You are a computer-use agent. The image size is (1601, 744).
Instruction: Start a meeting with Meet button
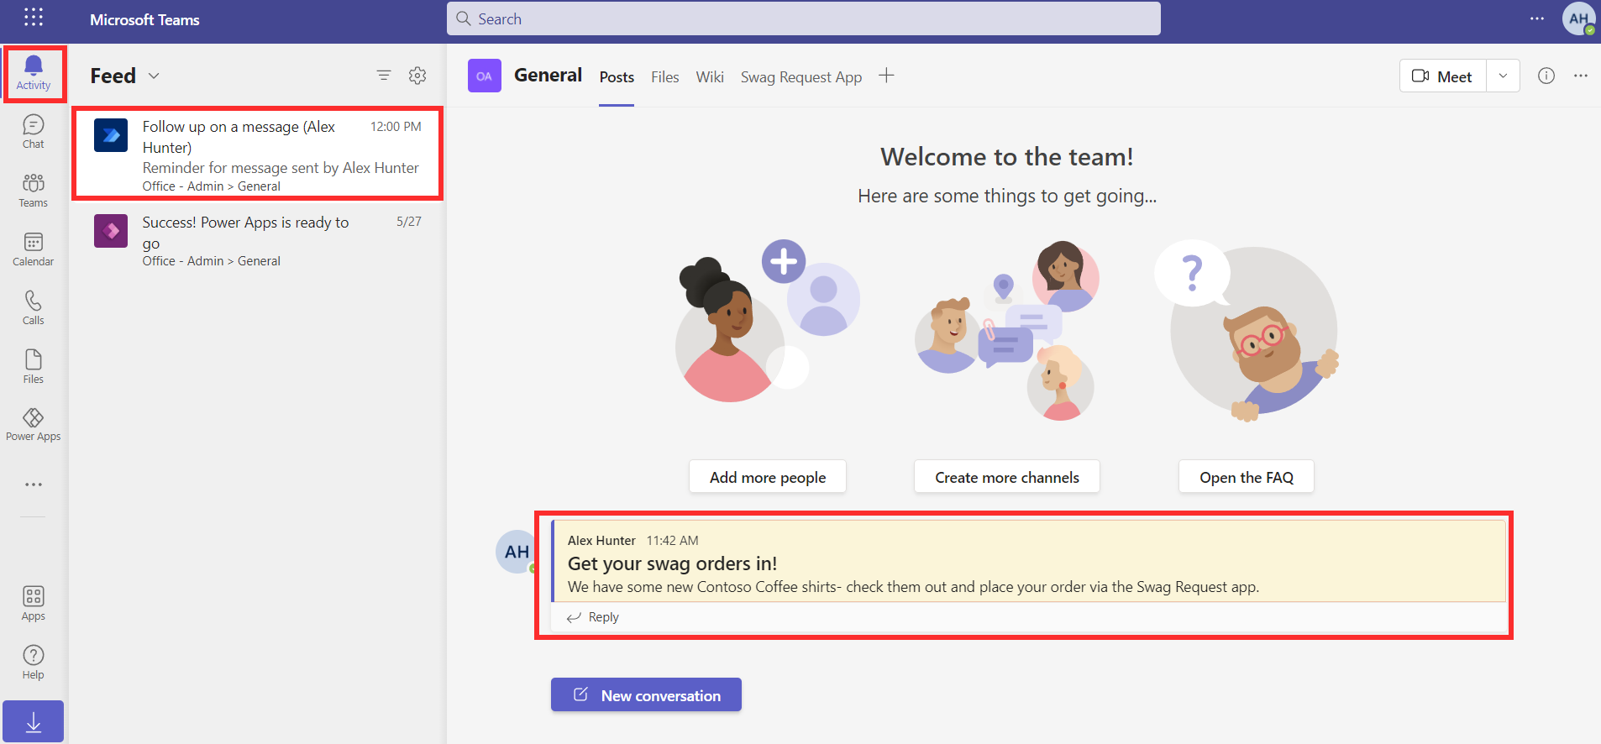tap(1443, 76)
